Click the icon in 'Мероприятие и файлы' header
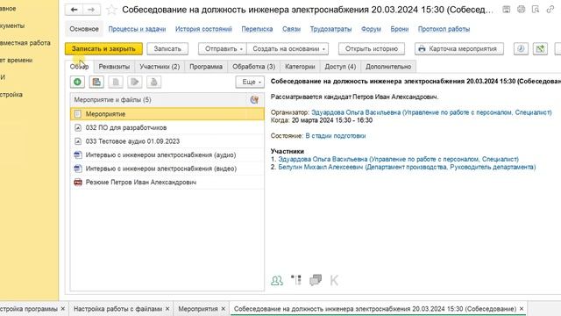The height and width of the screenshot is (316, 561). (254, 100)
